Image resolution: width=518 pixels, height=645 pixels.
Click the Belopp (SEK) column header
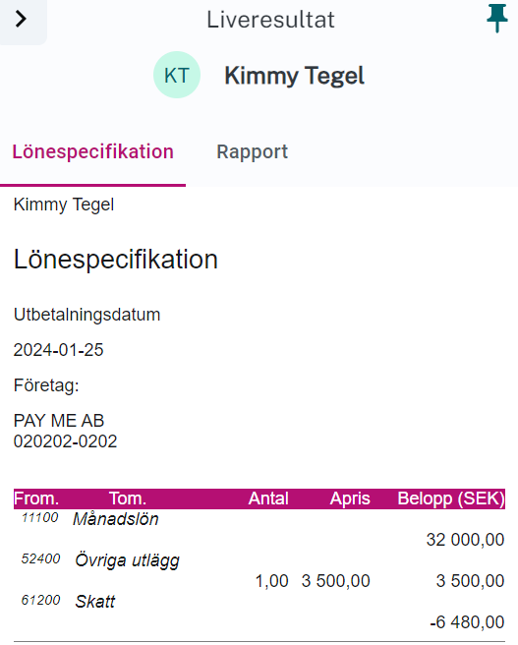coord(451,498)
